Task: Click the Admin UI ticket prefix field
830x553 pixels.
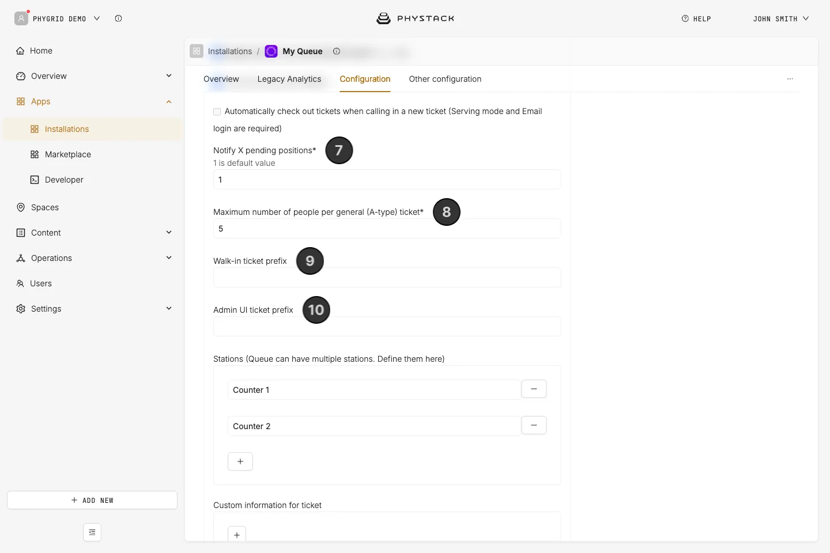Action: (x=387, y=327)
